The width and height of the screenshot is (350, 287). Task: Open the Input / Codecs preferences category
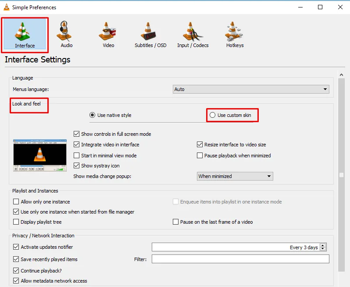[x=193, y=34]
